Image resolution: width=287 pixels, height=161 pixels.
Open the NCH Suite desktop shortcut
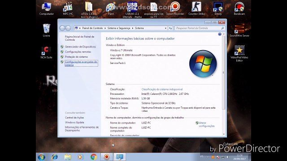pos(46,52)
